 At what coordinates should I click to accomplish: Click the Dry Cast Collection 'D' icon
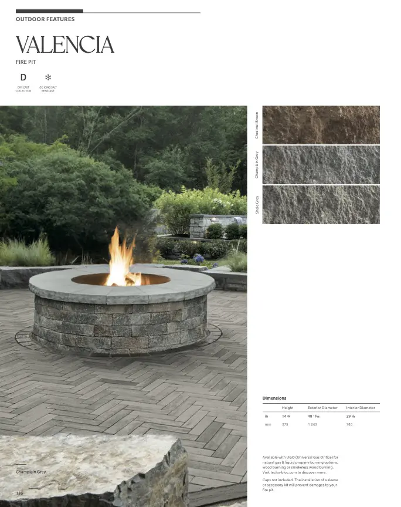tap(23, 77)
